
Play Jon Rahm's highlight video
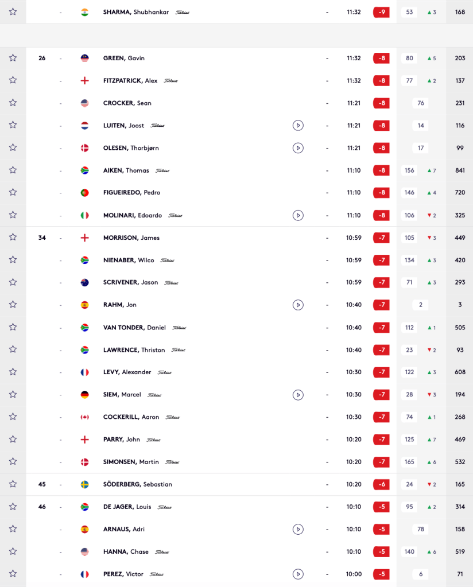coord(297,305)
